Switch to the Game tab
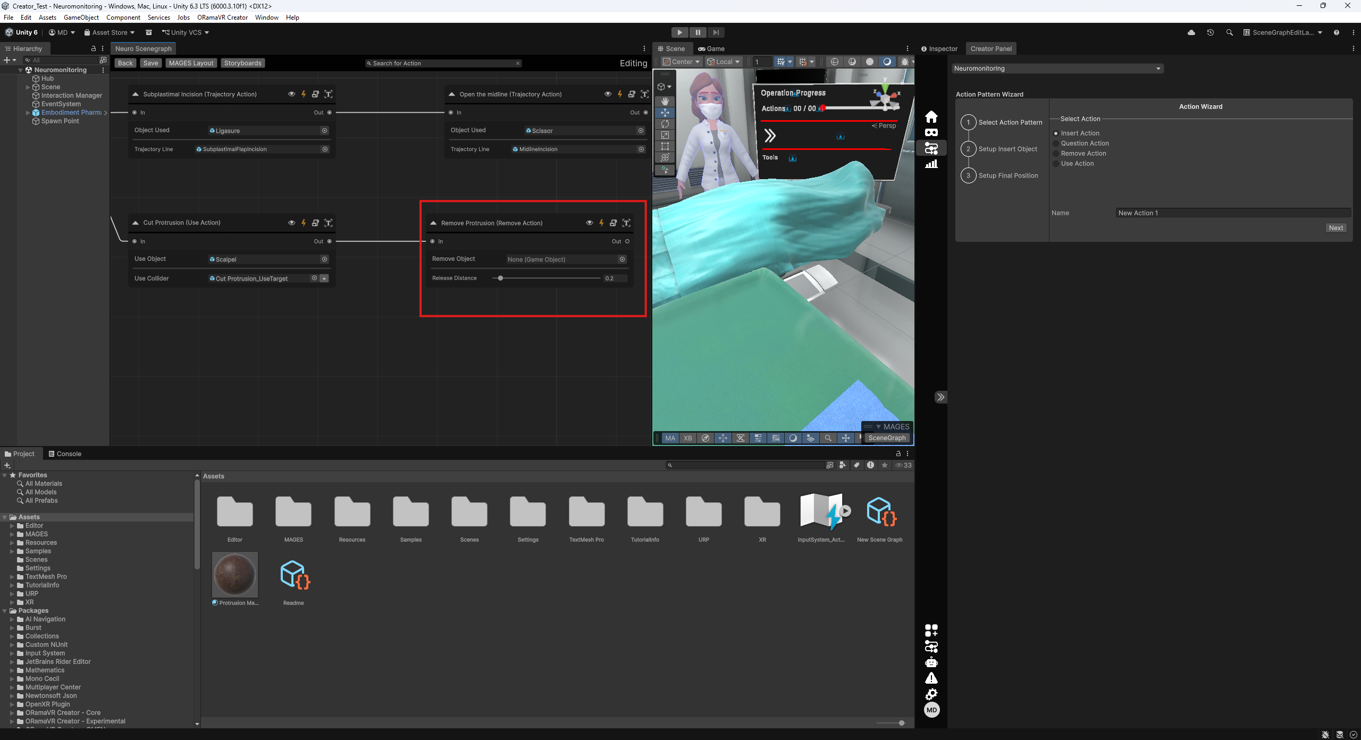This screenshot has height=740, width=1361. click(x=711, y=48)
